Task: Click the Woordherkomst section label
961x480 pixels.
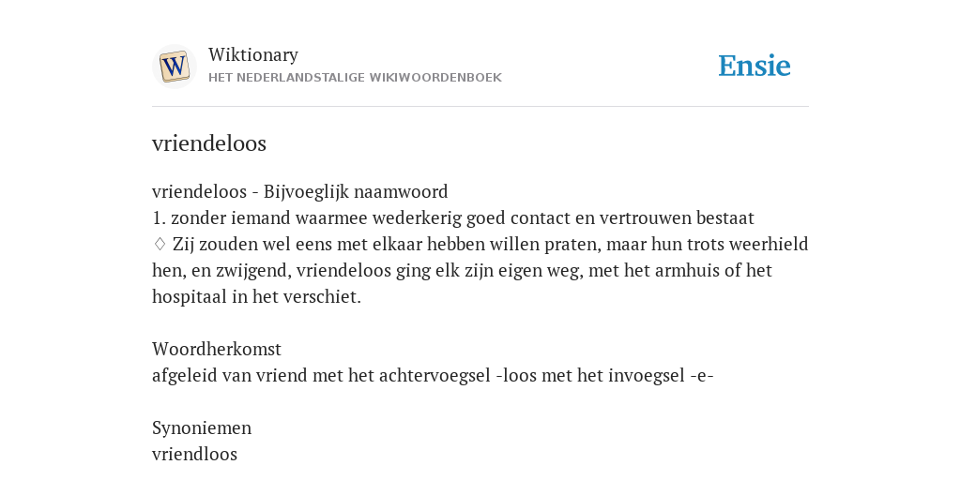Action: click(217, 349)
